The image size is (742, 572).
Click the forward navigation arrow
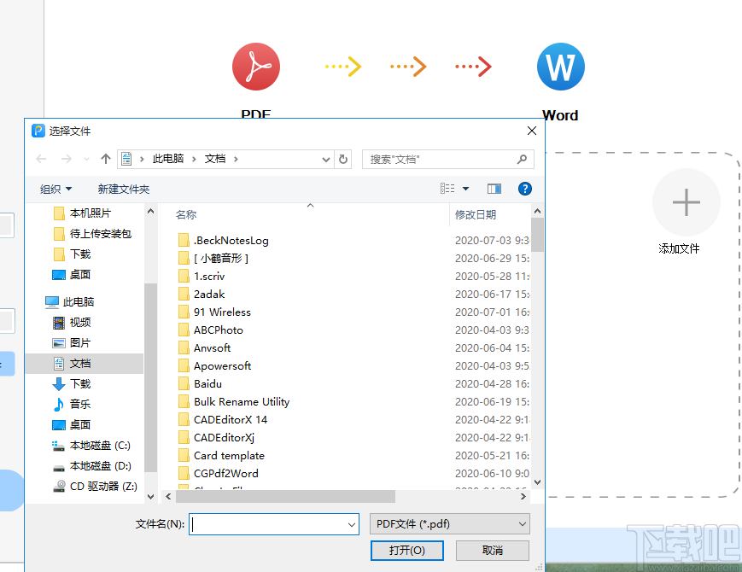[67, 159]
